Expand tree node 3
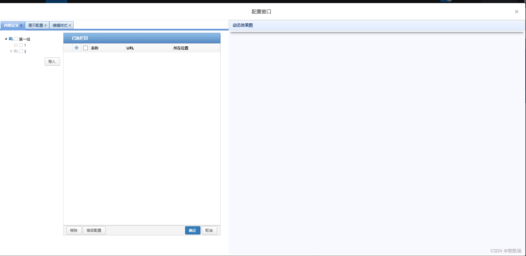Screen dimensions: 526x256 point(11,51)
